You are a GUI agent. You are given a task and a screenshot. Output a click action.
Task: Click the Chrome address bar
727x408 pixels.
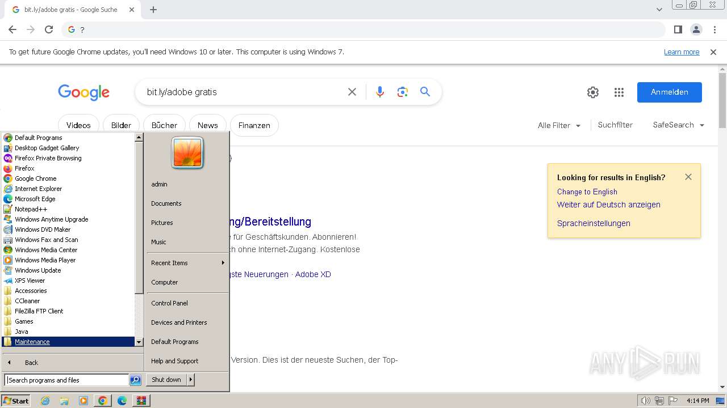pyautogui.click(x=363, y=29)
